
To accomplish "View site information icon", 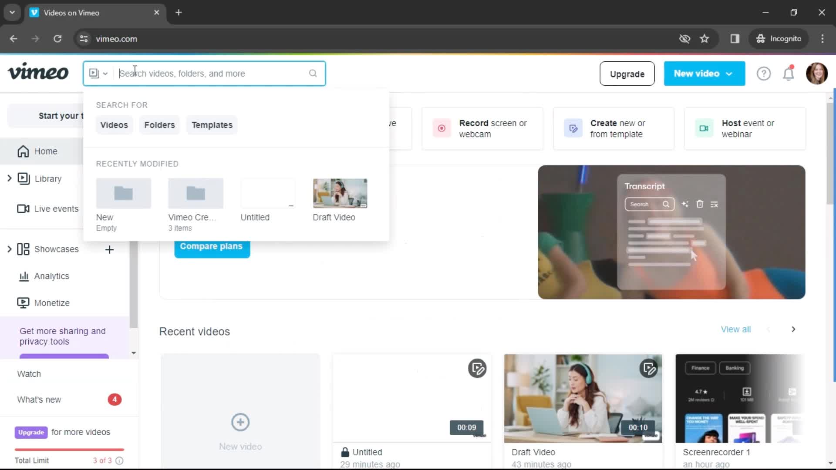I will (84, 39).
